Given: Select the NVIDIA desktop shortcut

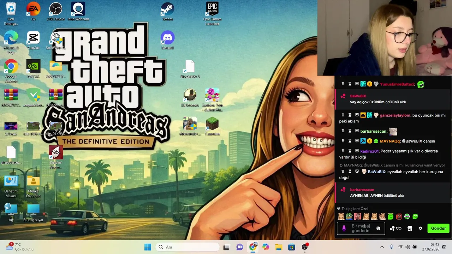Looking at the screenshot, I should tap(33, 69).
